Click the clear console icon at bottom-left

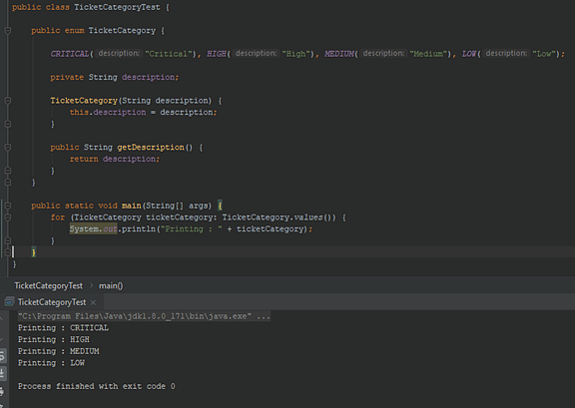(x=1, y=405)
